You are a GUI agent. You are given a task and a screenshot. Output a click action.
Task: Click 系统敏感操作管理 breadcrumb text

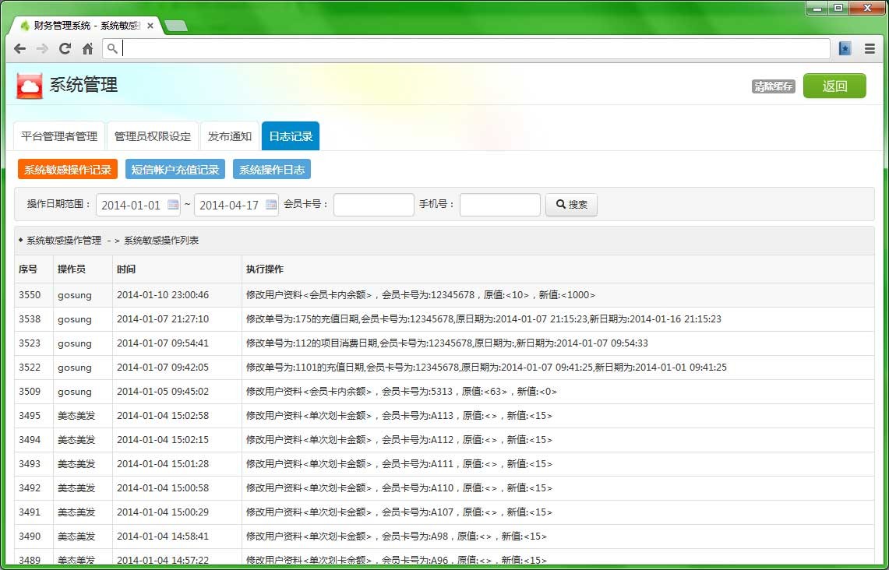pos(64,241)
